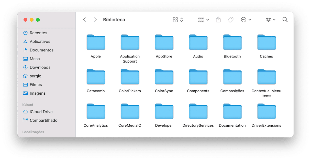The height and width of the screenshot is (160, 311).
Task: Expand the Dropbox dropdown arrow
Action: [274, 20]
